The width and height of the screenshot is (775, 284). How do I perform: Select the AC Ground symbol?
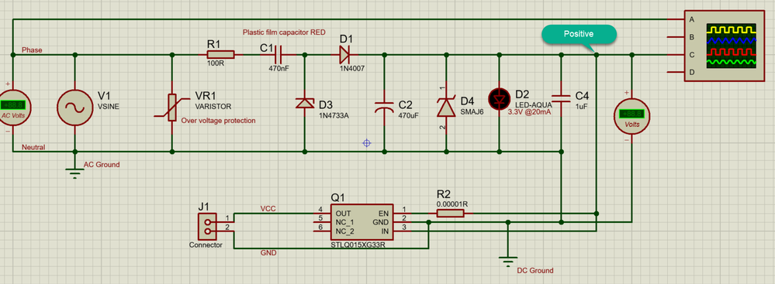pyautogui.click(x=75, y=173)
